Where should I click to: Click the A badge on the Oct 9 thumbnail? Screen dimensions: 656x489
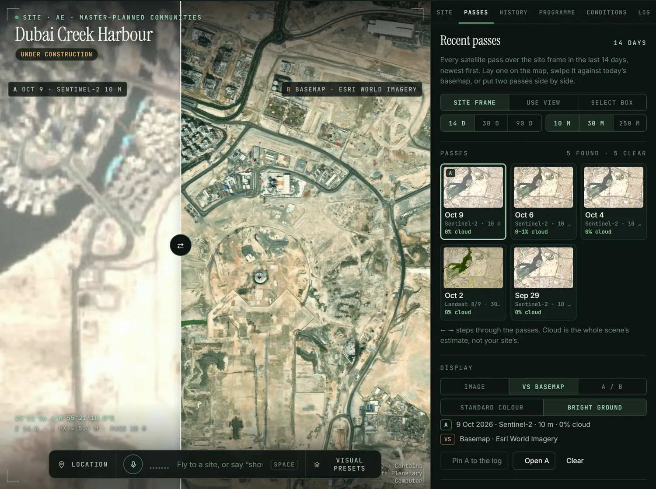[450, 173]
